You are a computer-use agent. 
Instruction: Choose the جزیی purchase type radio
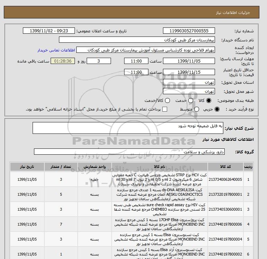click(217, 109)
